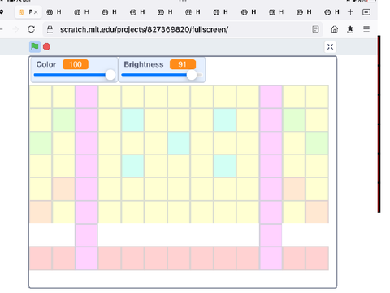
Task: Click the Color slider handle
Action: (x=110, y=75)
